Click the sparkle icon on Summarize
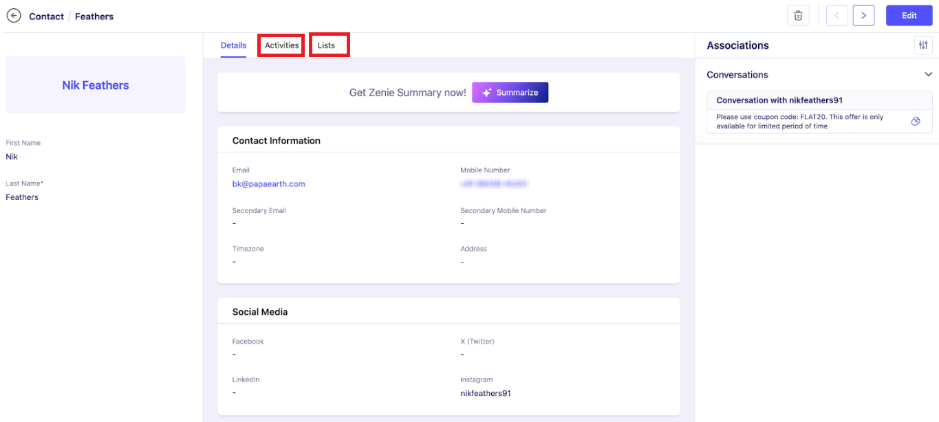This screenshot has height=422, width=939. pos(486,93)
